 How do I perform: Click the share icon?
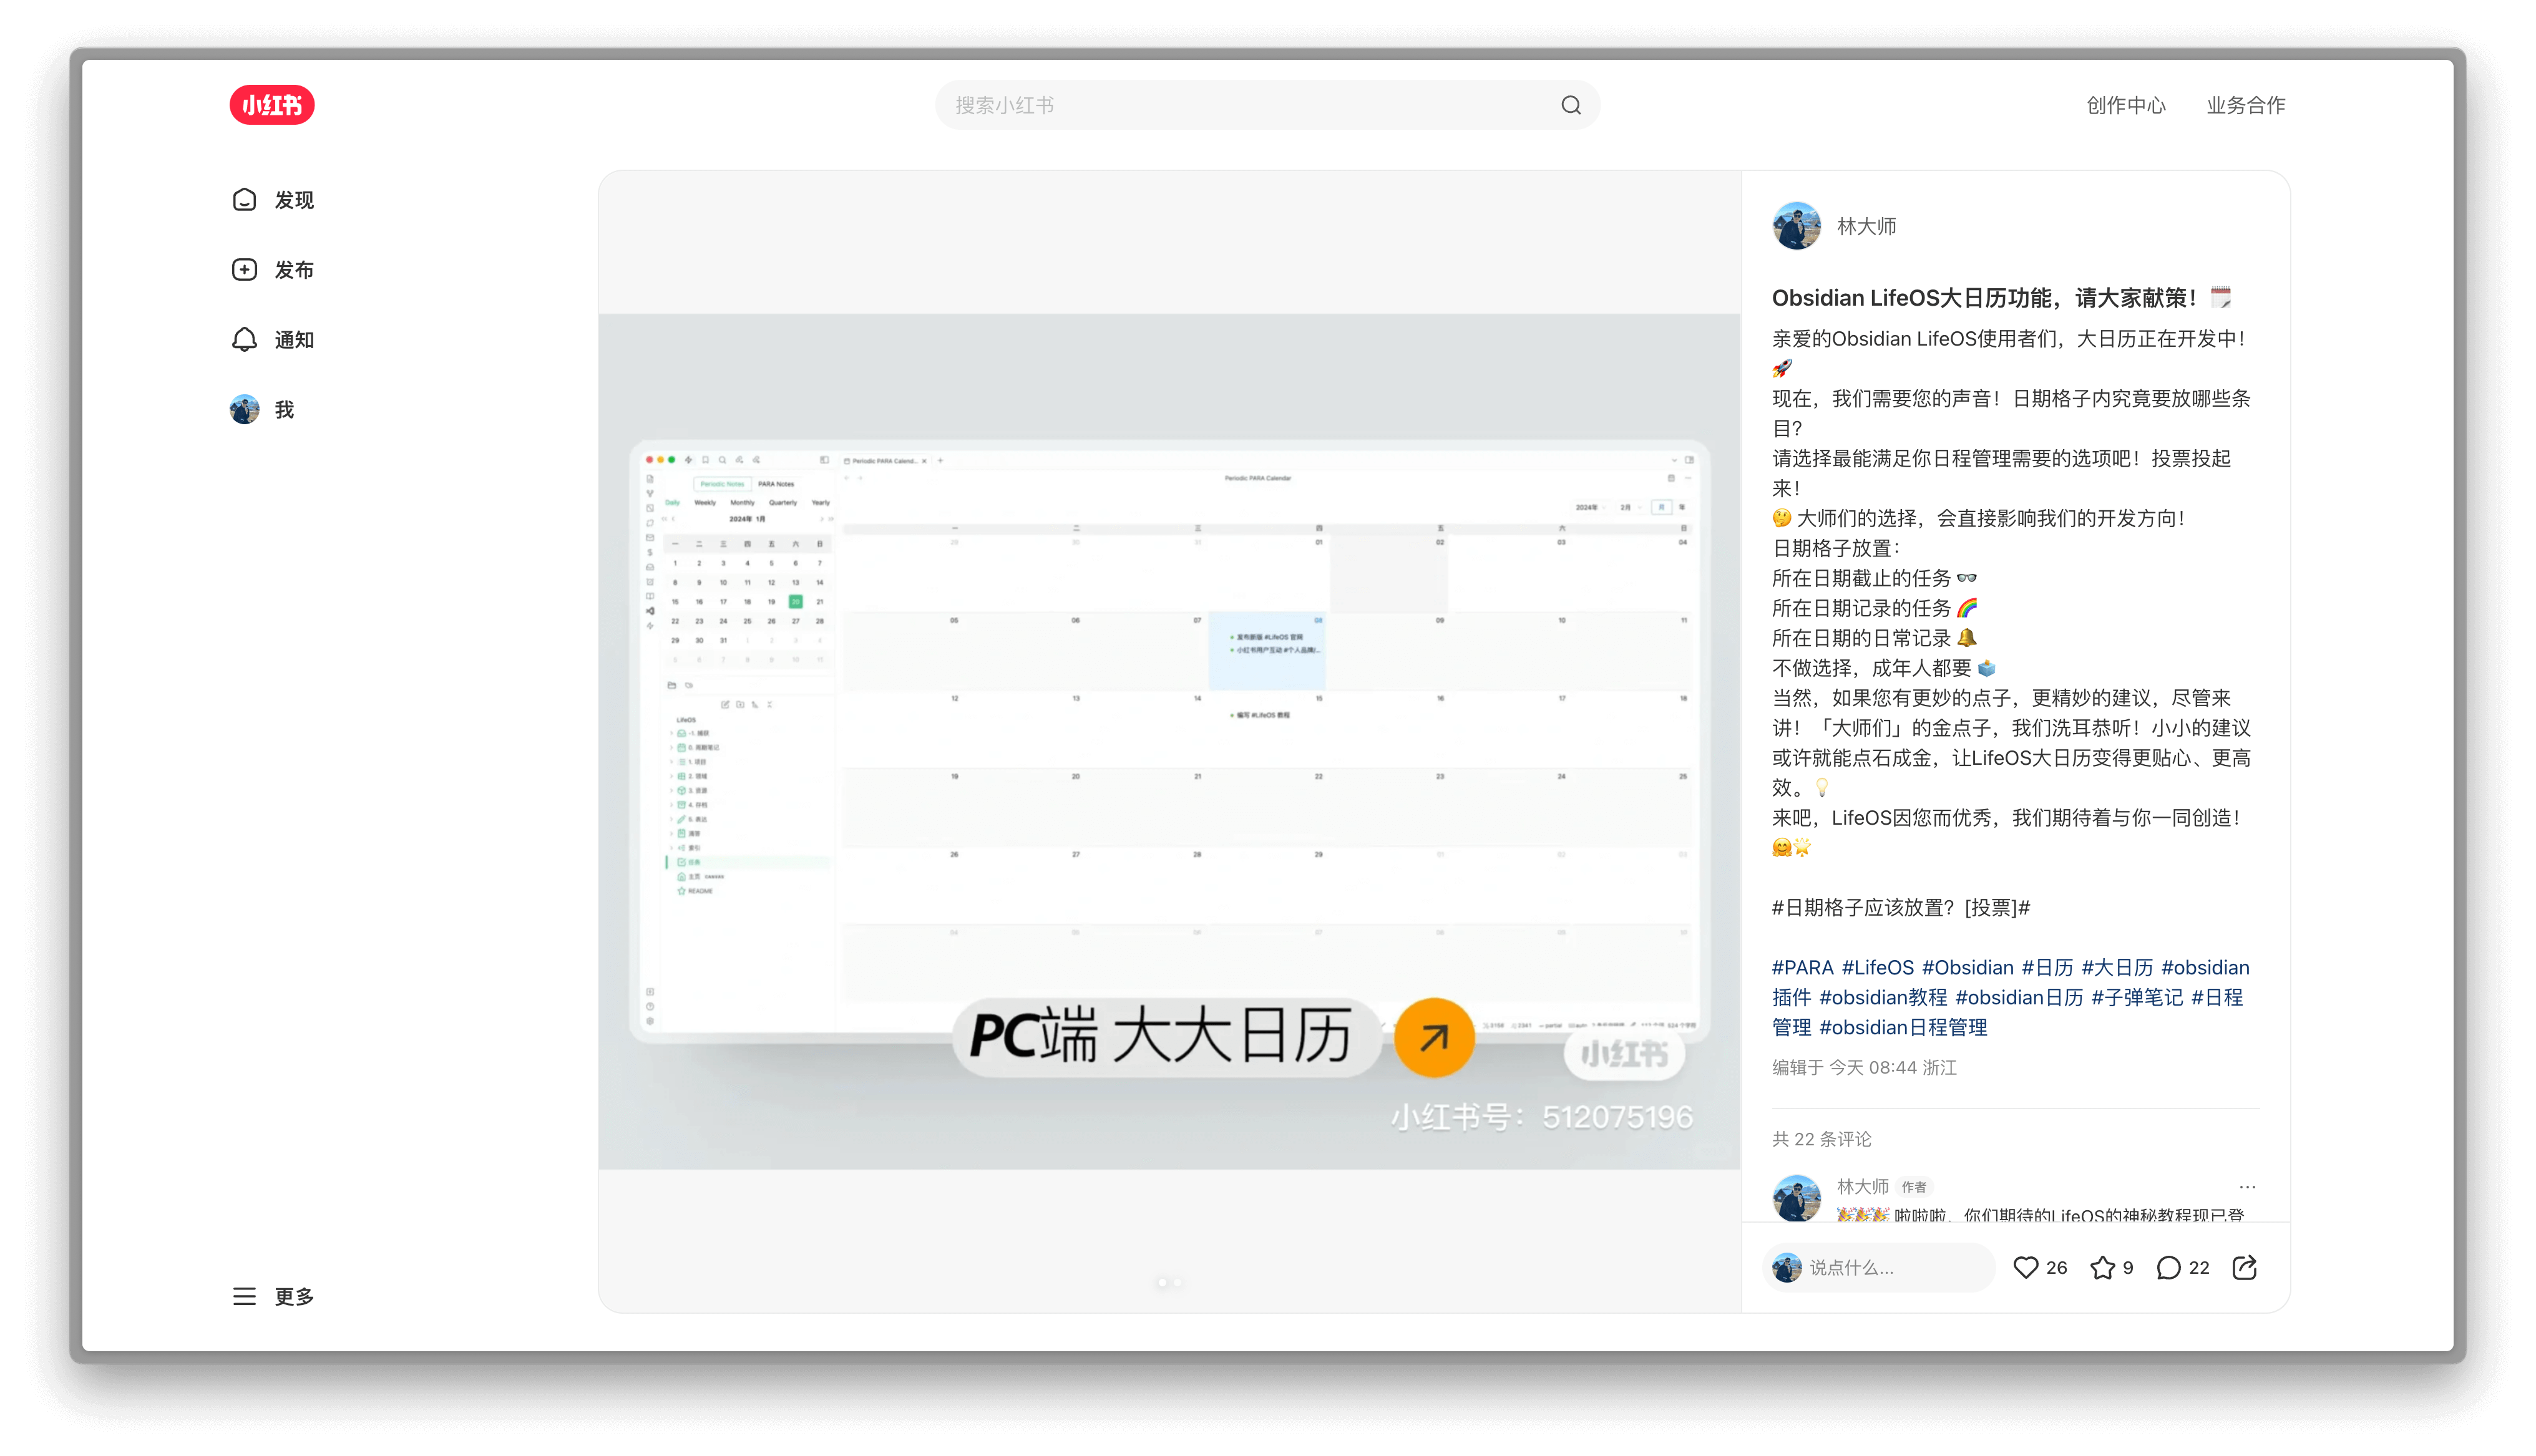pyautogui.click(x=2244, y=1267)
